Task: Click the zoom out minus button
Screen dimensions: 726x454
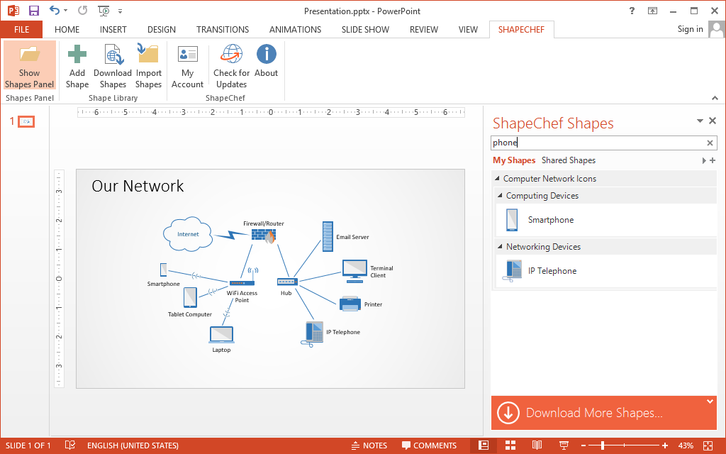Action: [583, 445]
